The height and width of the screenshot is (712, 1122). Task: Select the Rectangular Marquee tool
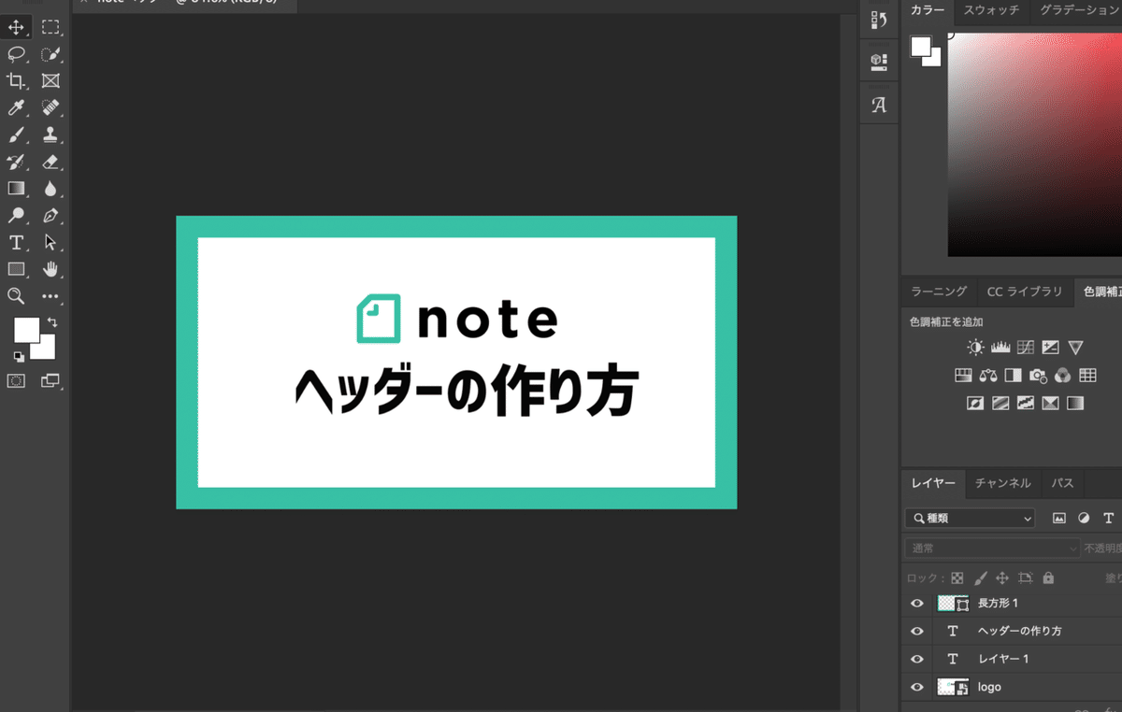tap(50, 27)
